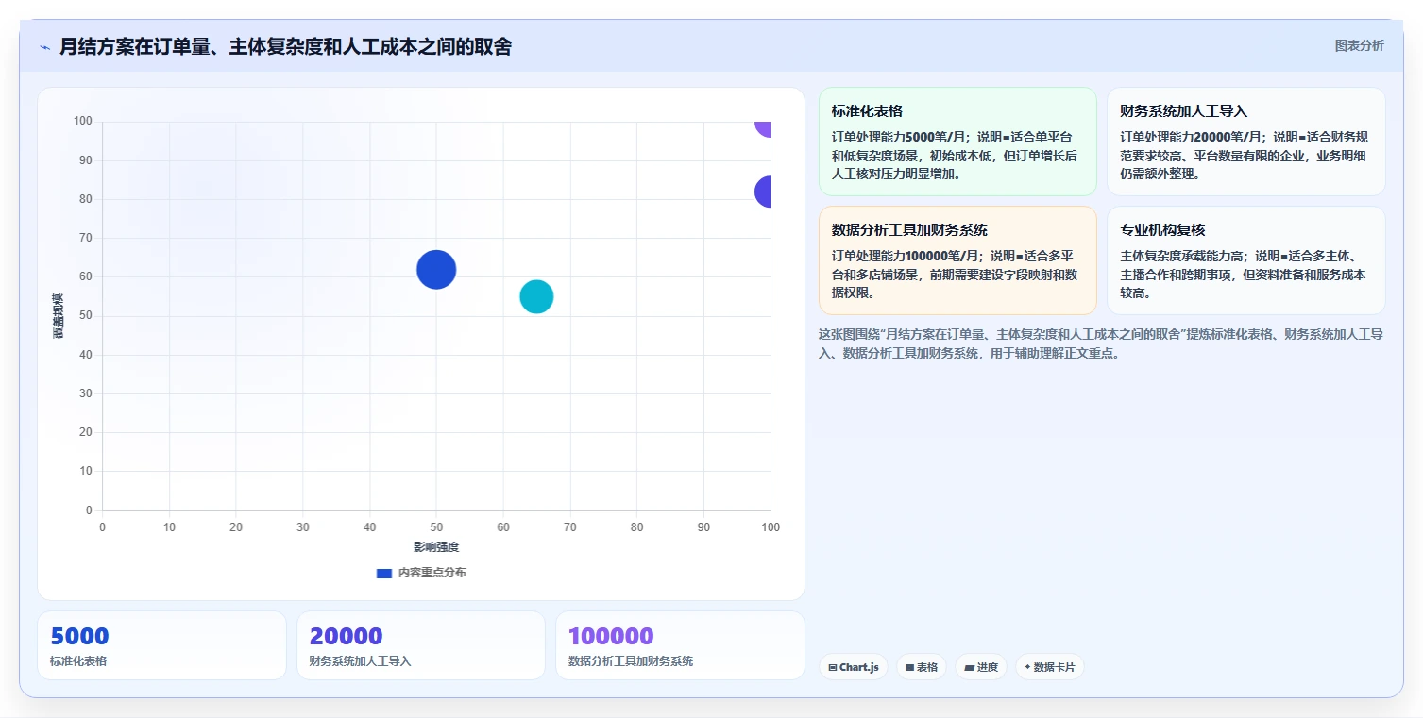Screen dimensions: 1423x718
Task: Click the sparkle icon in 数据卡片 tag
Action: tap(1027, 667)
